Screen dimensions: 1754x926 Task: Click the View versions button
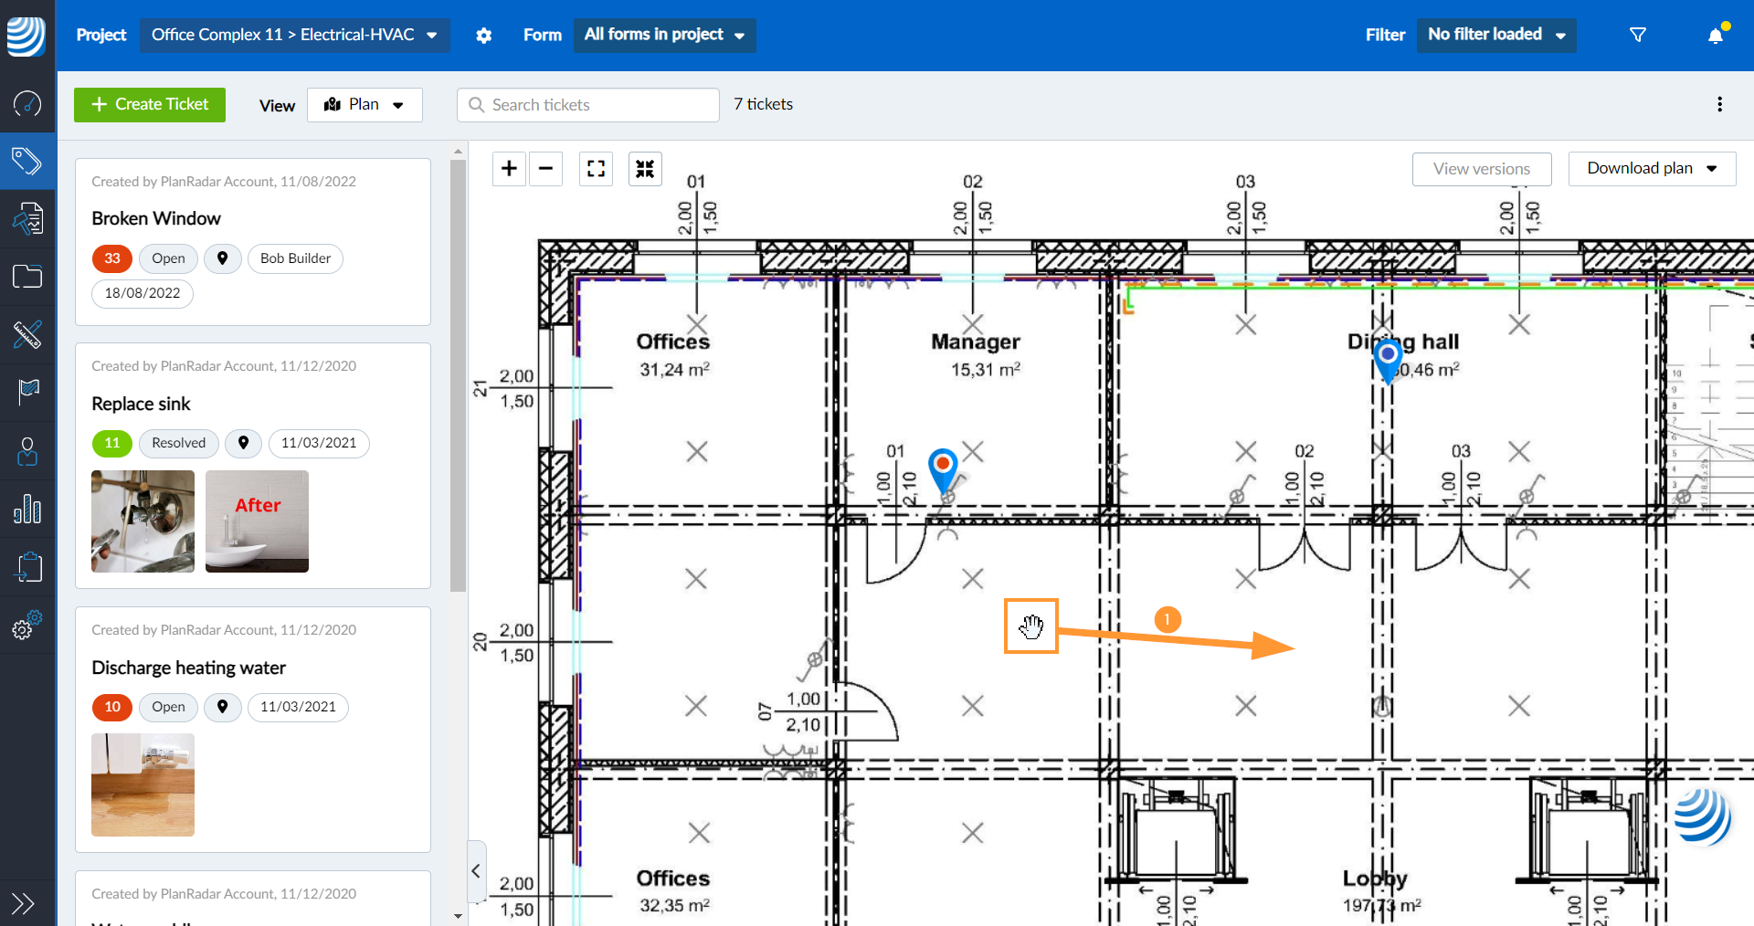point(1482,169)
